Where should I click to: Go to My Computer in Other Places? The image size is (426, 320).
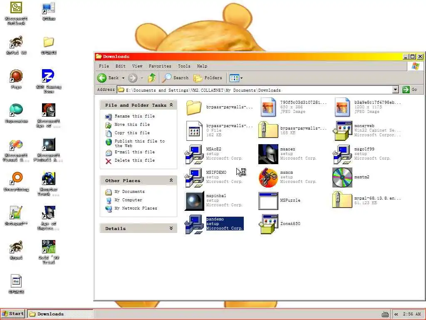(x=128, y=200)
